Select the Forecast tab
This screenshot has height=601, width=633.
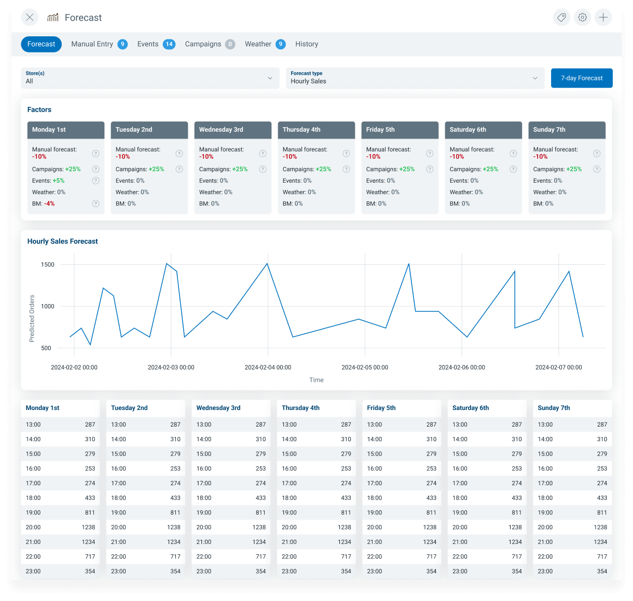pos(41,44)
